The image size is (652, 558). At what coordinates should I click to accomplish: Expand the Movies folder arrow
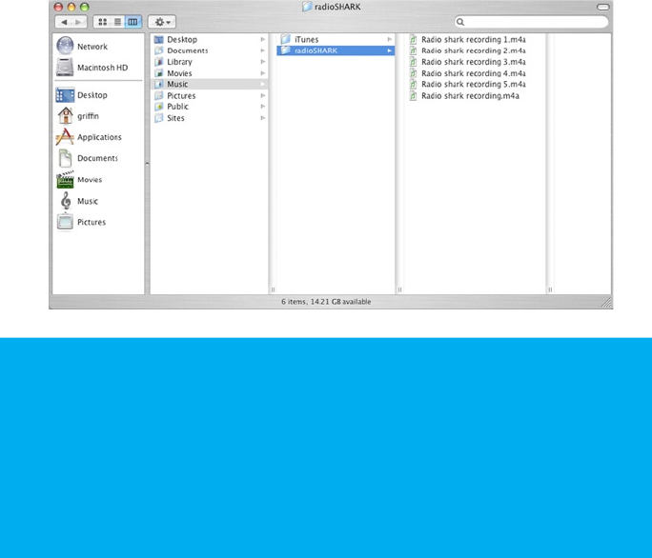click(x=263, y=73)
